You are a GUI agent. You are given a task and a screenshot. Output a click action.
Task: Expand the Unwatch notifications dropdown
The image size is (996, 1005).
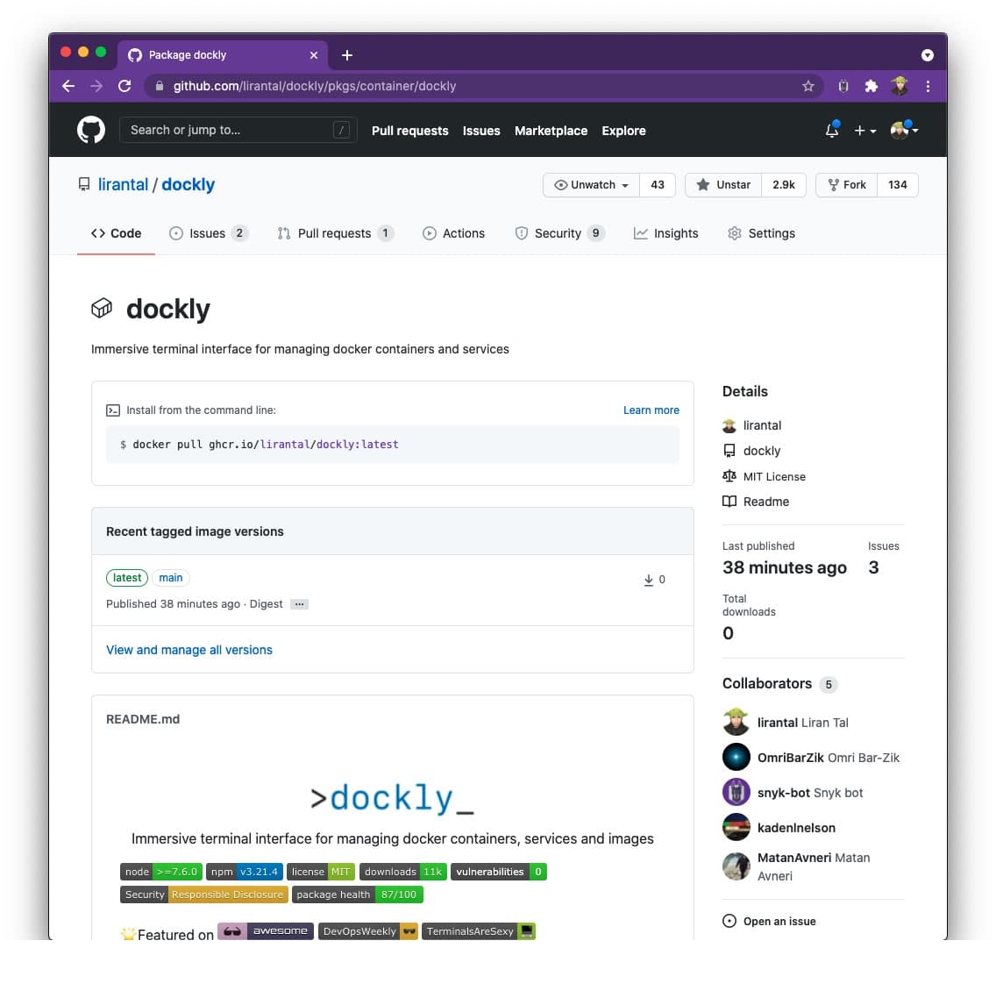[592, 185]
